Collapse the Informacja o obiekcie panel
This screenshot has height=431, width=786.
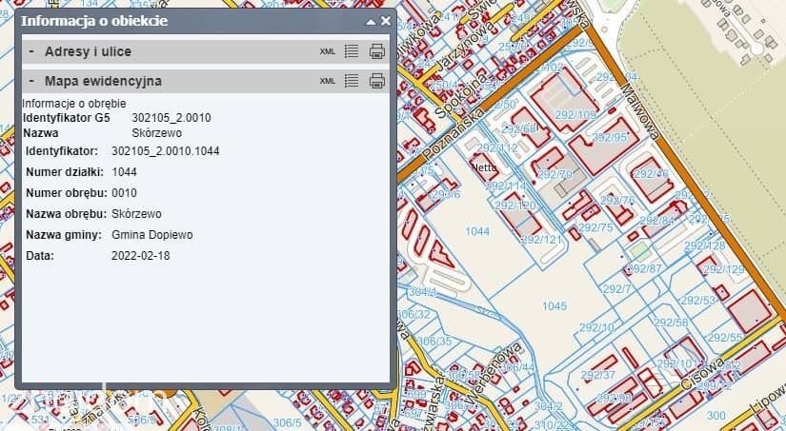(x=371, y=22)
